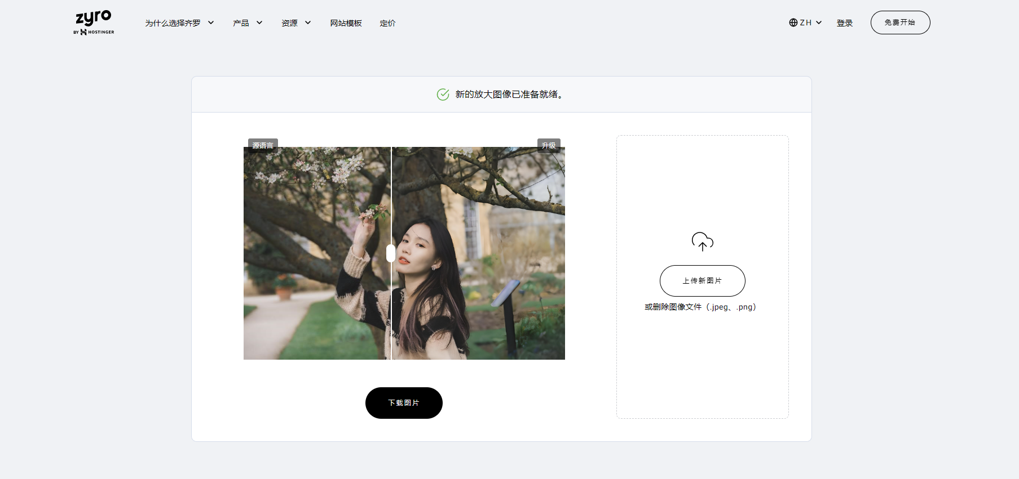The image size is (1019, 479).
Task: Click the 上传新图片 upload button
Action: [703, 281]
